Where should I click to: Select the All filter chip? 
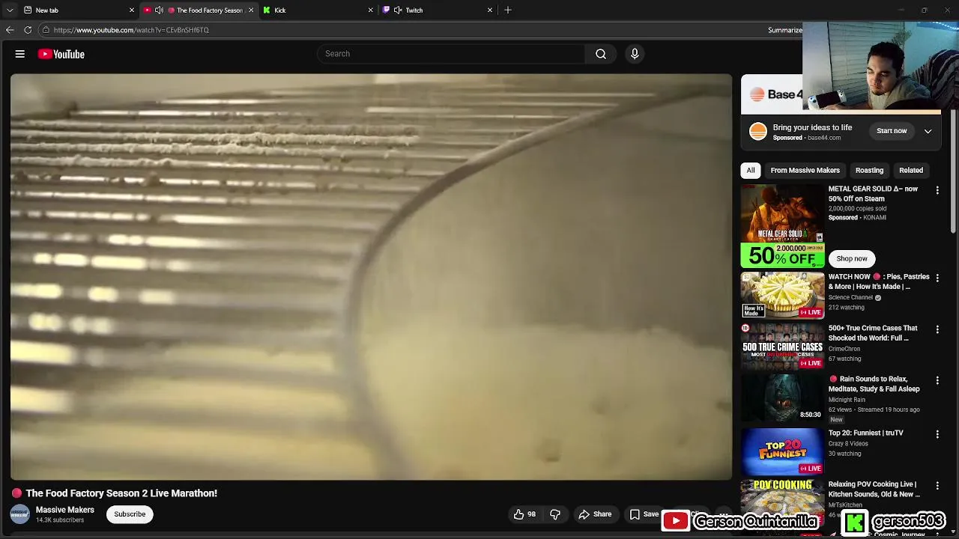pyautogui.click(x=751, y=170)
